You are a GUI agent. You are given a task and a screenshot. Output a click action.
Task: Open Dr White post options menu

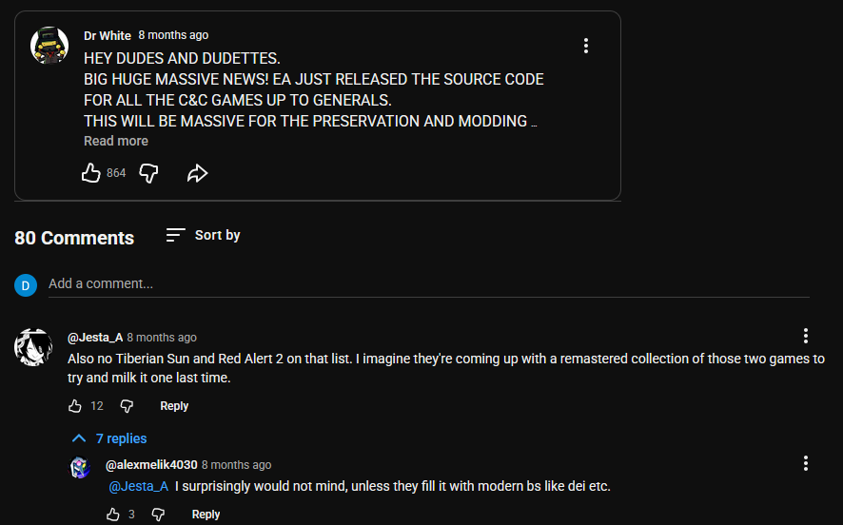[x=586, y=46]
